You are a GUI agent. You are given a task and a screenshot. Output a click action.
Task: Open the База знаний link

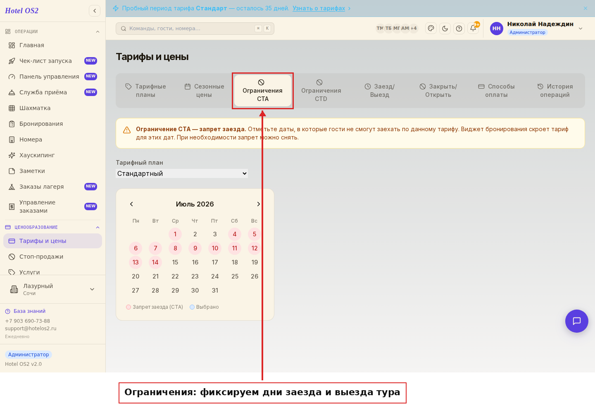[25, 311]
